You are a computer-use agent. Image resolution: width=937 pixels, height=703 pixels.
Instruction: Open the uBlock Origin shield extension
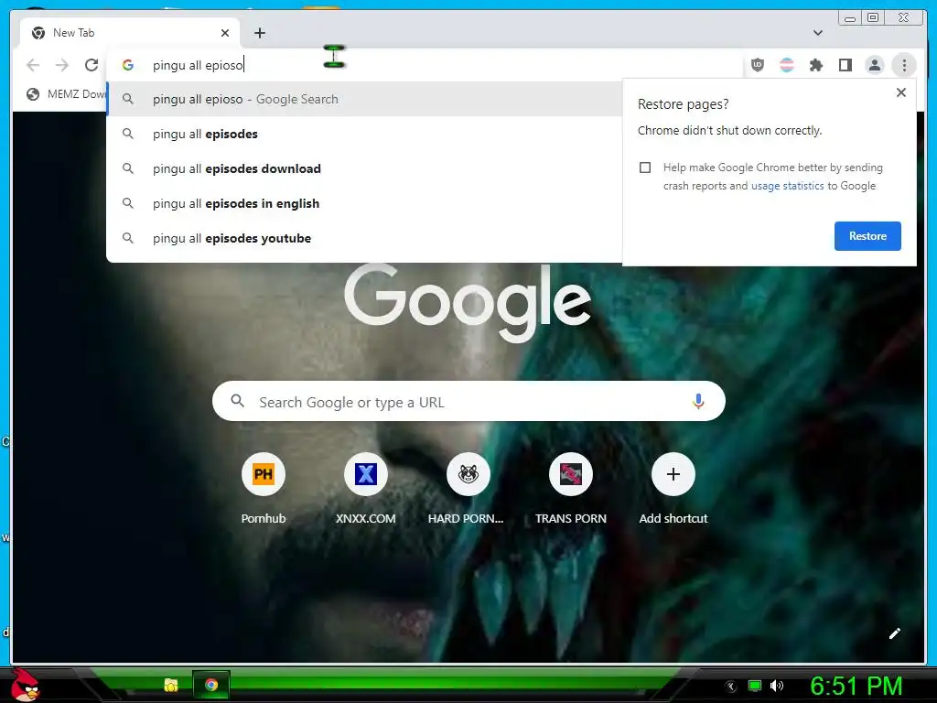click(758, 65)
